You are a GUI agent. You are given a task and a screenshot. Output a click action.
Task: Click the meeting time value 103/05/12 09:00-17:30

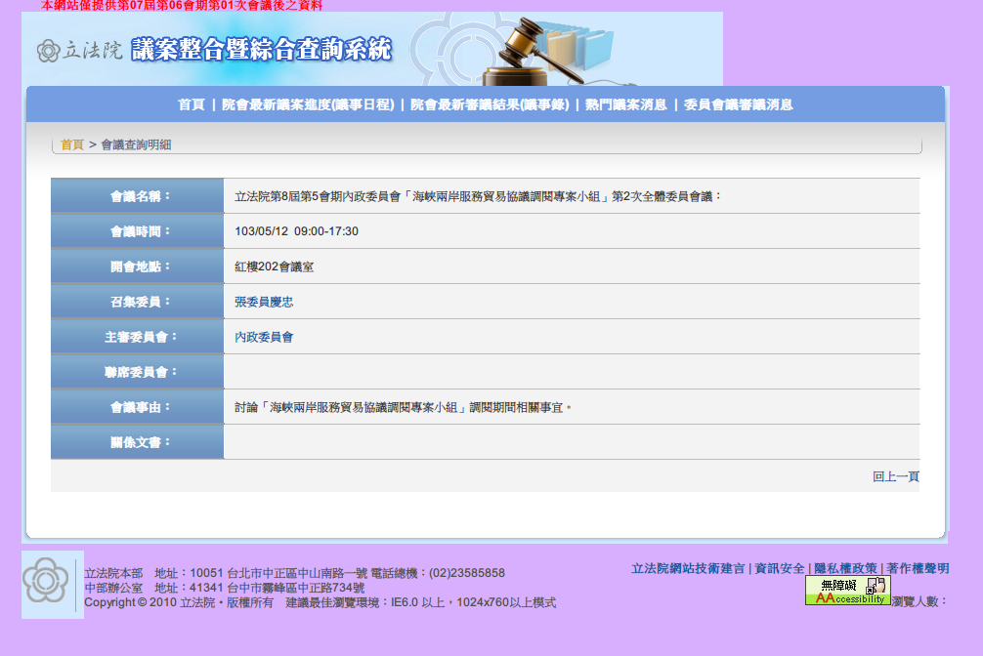tap(297, 231)
